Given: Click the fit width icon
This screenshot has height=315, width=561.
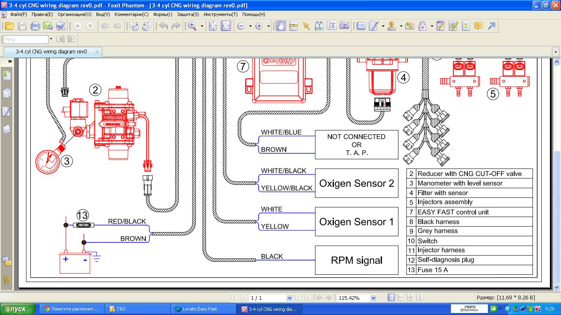Looking at the screenshot, I should click(226, 26).
